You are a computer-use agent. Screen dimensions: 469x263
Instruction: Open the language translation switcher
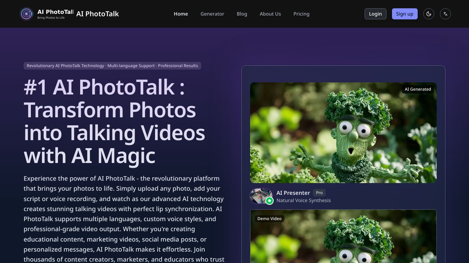(x=445, y=14)
